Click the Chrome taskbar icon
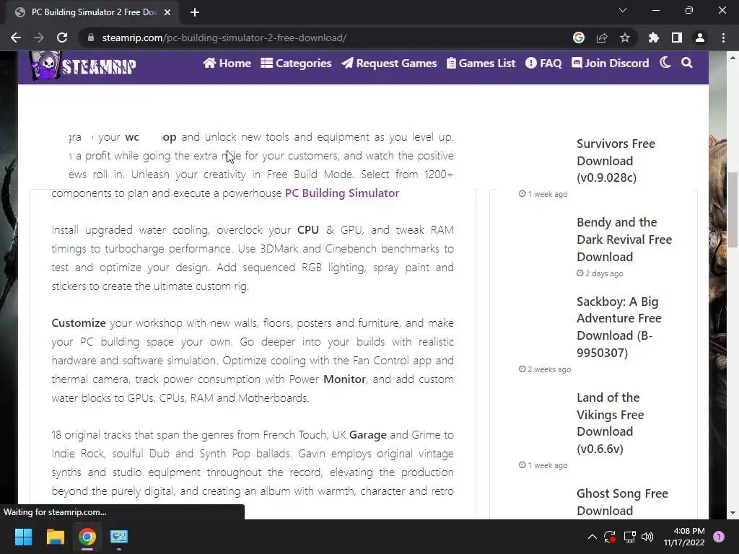Image resolution: width=739 pixels, height=554 pixels. pos(87,537)
